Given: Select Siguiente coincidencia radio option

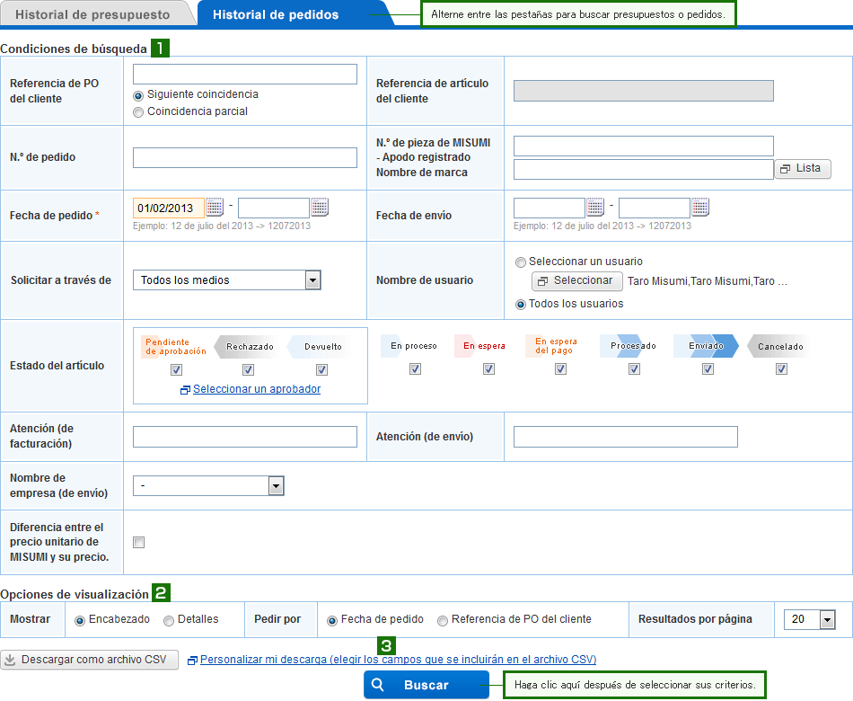Looking at the screenshot, I should [138, 95].
